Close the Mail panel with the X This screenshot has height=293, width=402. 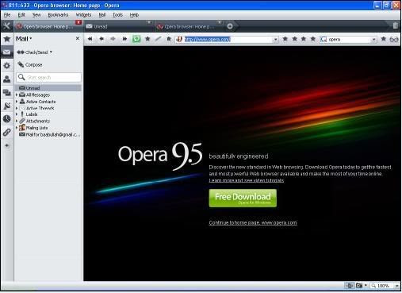[78, 38]
